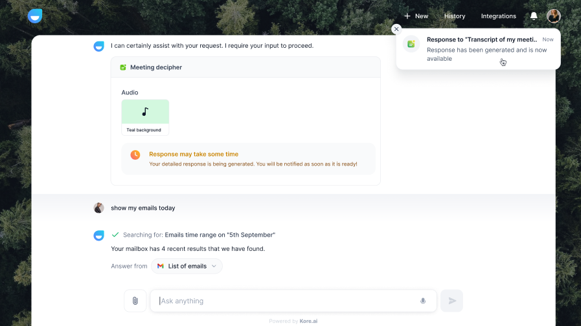Click the green Meeting decipher icon
The height and width of the screenshot is (326, 581).
click(x=123, y=67)
